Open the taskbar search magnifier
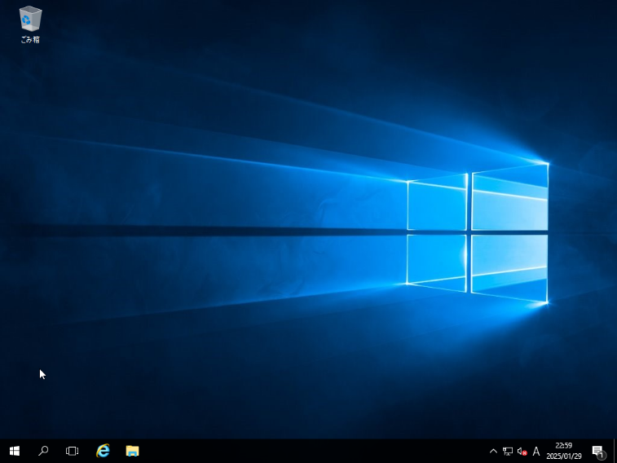617x463 pixels. (43, 451)
